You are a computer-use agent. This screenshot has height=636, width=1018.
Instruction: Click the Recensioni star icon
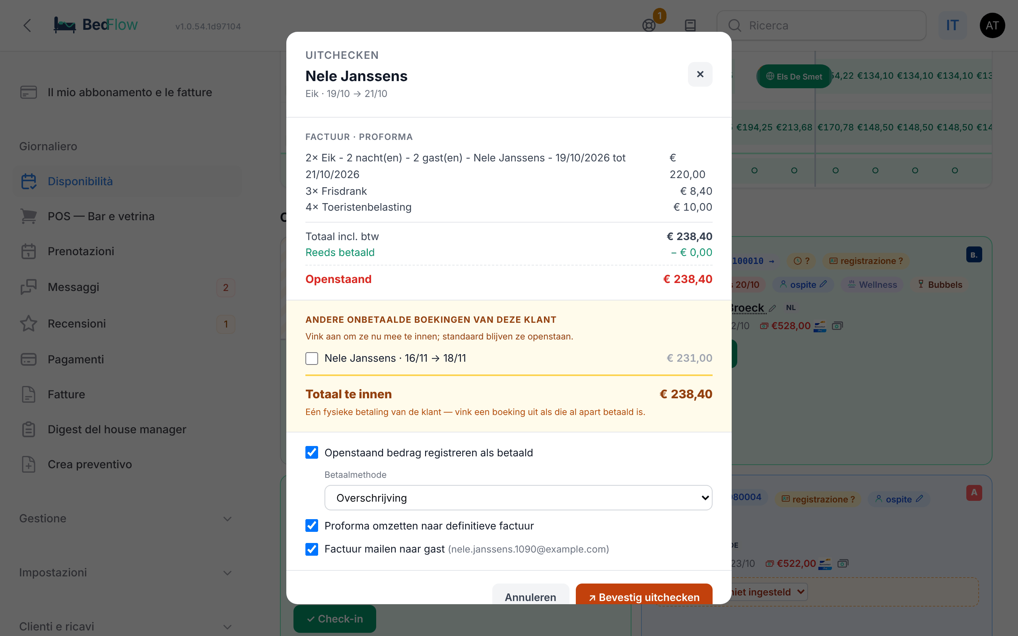[x=29, y=324]
